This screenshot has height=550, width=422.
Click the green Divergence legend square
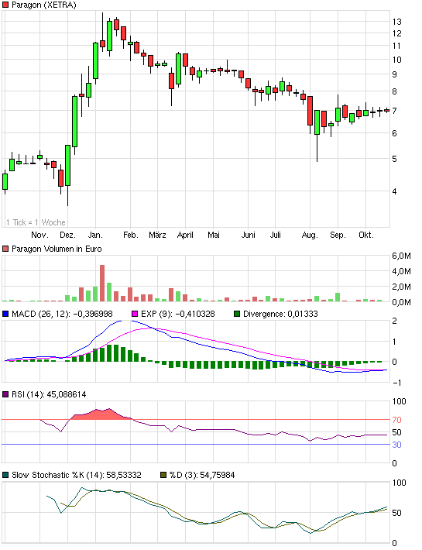tap(237, 314)
